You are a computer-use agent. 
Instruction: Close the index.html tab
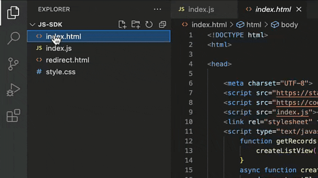click(x=299, y=9)
